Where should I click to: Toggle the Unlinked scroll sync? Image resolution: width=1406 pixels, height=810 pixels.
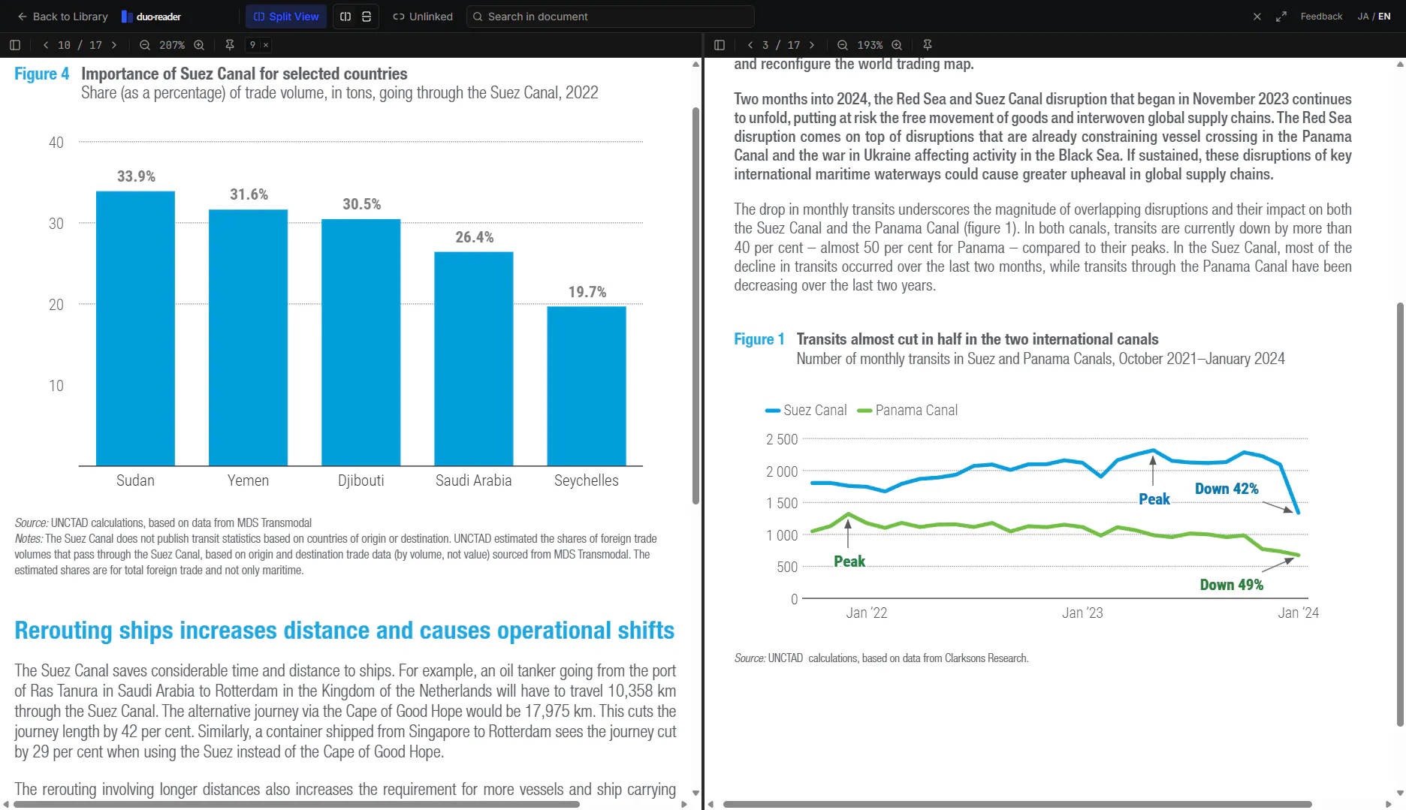click(x=423, y=17)
